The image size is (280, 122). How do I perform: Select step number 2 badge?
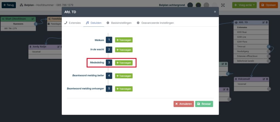pyautogui.click(x=109, y=50)
